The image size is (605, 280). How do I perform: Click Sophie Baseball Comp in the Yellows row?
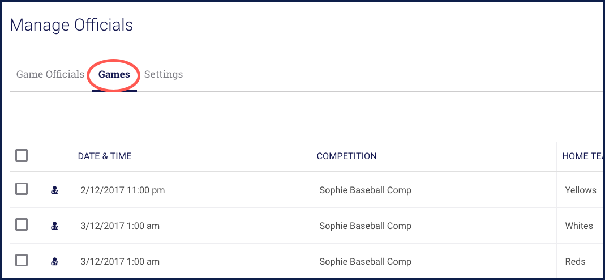coord(365,190)
